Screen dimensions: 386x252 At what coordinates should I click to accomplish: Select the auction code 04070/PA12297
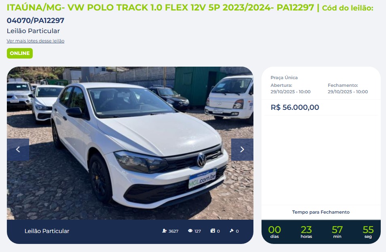click(x=36, y=21)
